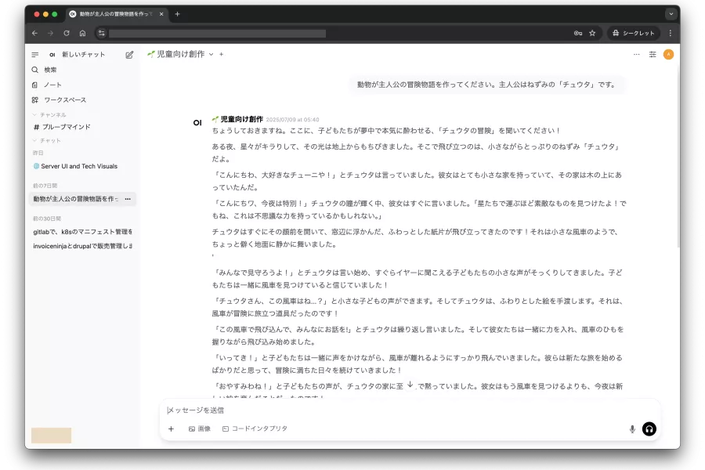Jump to bottom with the down arrow button
This screenshot has height=470, width=705.
[x=410, y=385]
